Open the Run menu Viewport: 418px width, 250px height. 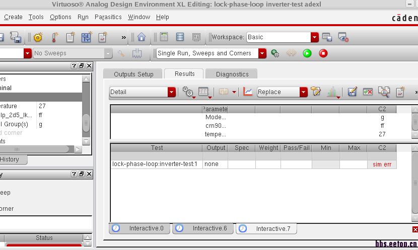click(x=83, y=17)
